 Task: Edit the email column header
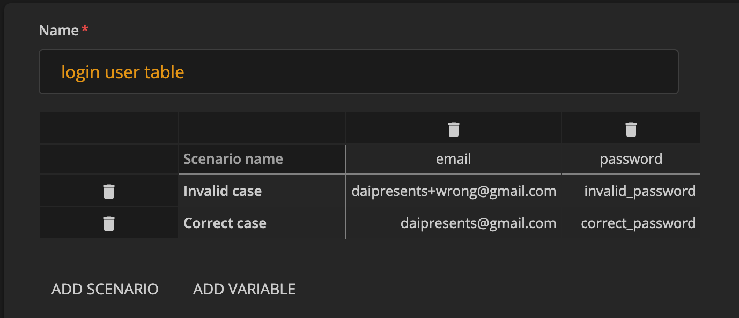click(x=454, y=159)
